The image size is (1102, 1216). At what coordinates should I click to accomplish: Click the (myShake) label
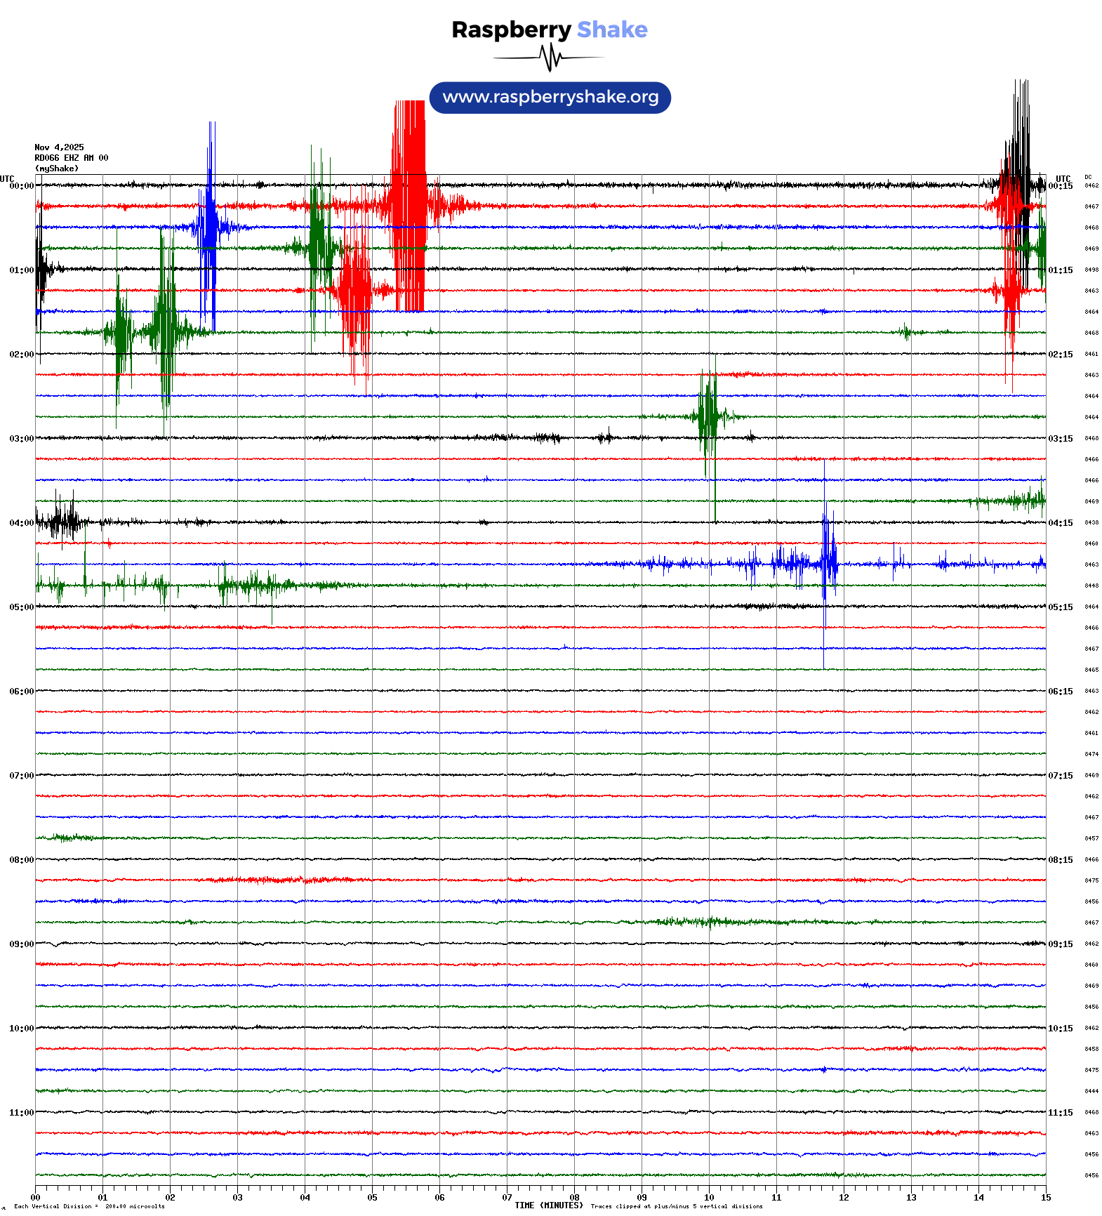[x=56, y=168]
